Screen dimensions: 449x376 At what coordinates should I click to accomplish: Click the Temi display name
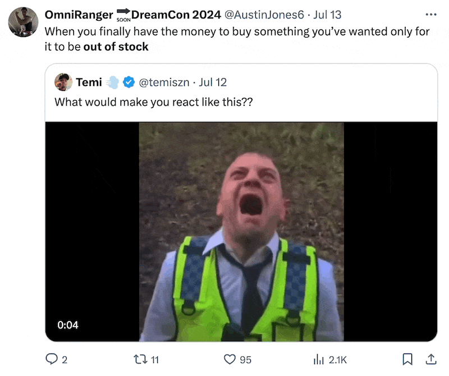coord(89,82)
